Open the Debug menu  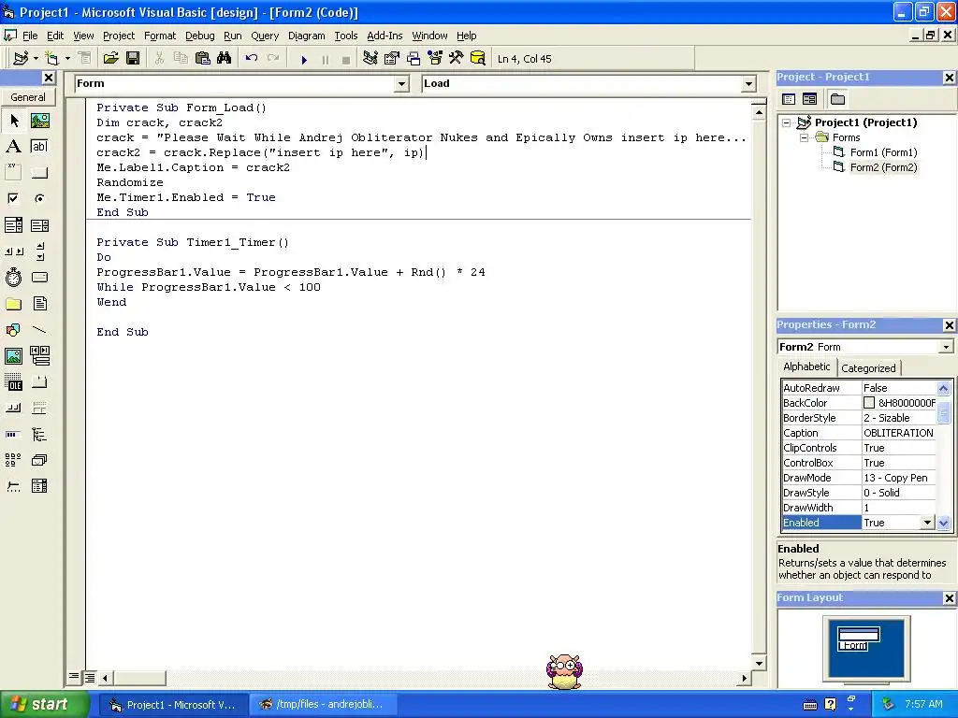click(200, 36)
